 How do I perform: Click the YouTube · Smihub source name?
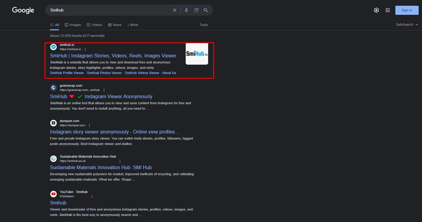coord(74,192)
